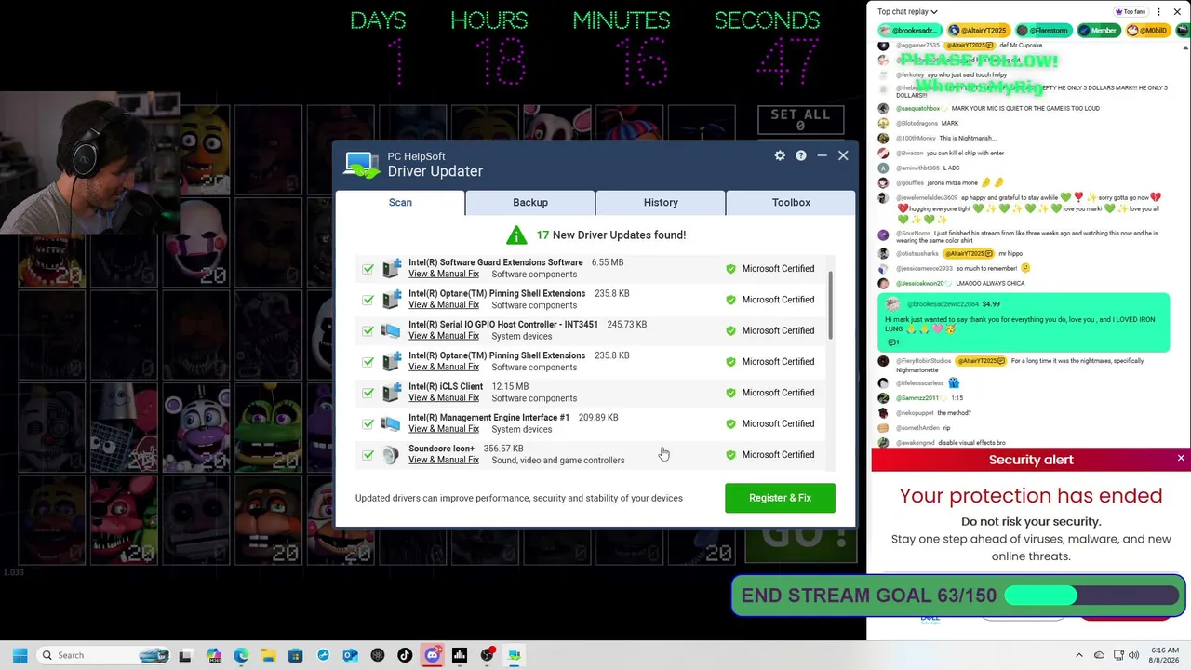The image size is (1191, 670).
Task: Click the Management Engine Interface driver icon
Action: pyautogui.click(x=391, y=423)
